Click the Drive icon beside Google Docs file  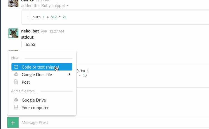pyautogui.click(x=16, y=74)
